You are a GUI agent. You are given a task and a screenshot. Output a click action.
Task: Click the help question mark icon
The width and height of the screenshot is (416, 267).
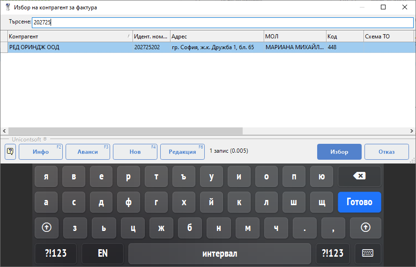(10, 152)
